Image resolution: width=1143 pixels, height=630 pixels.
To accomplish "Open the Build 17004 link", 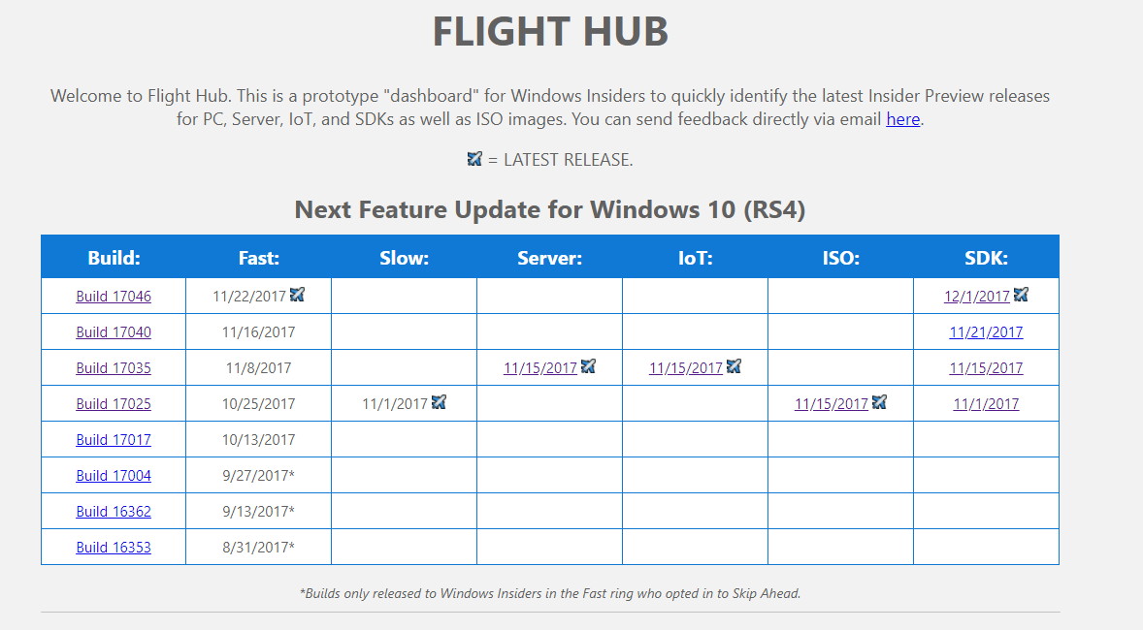I will click(114, 476).
